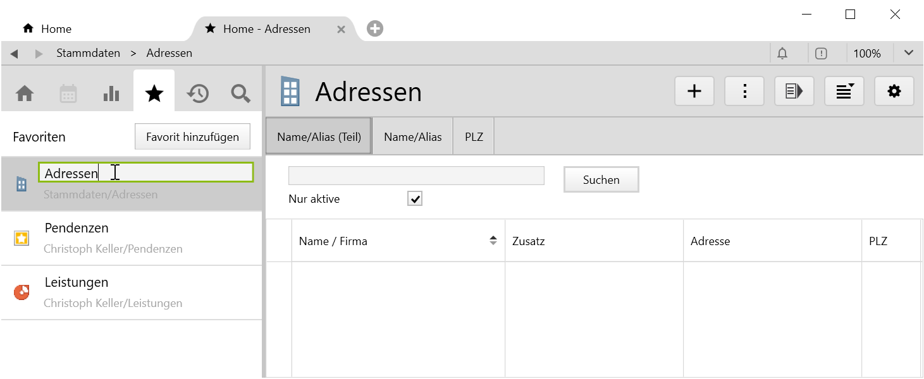This screenshot has width=924, height=379.
Task: Select the Name/Alias search tab
Action: click(412, 136)
